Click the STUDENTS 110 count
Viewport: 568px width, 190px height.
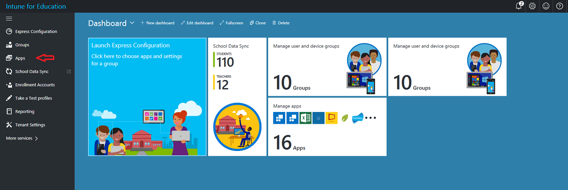point(223,60)
